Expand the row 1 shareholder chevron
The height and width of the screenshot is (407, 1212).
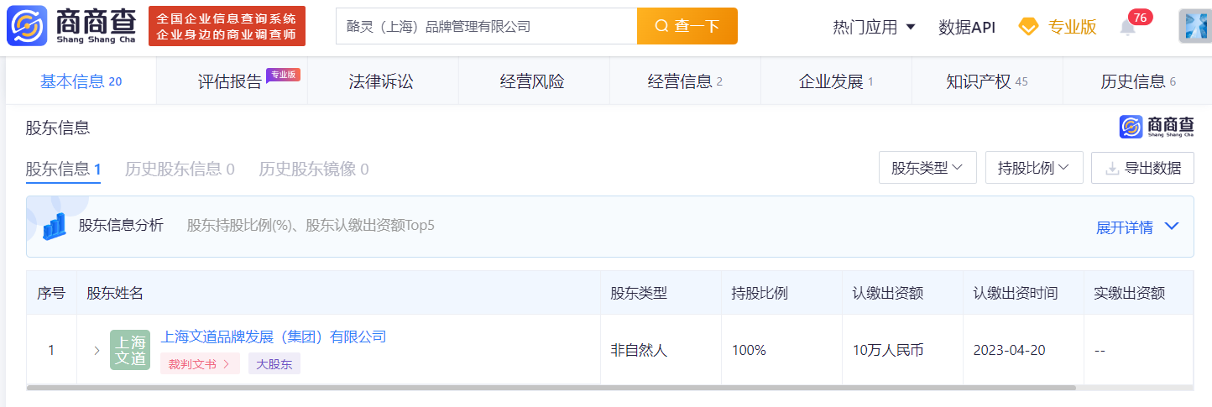pyautogui.click(x=97, y=350)
